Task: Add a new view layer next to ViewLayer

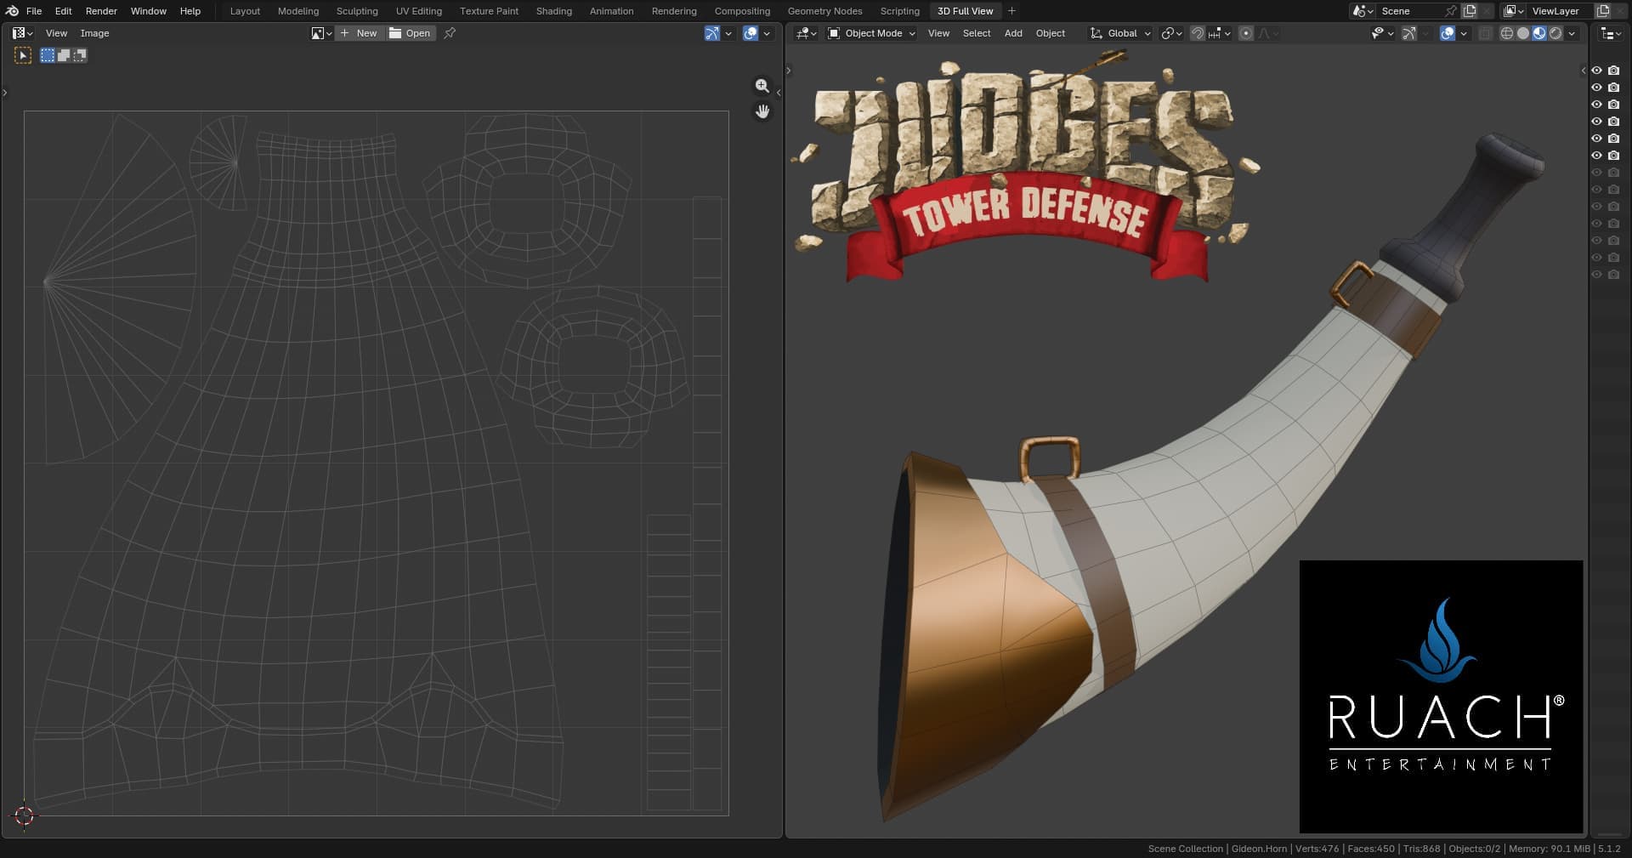Action: (x=1602, y=11)
